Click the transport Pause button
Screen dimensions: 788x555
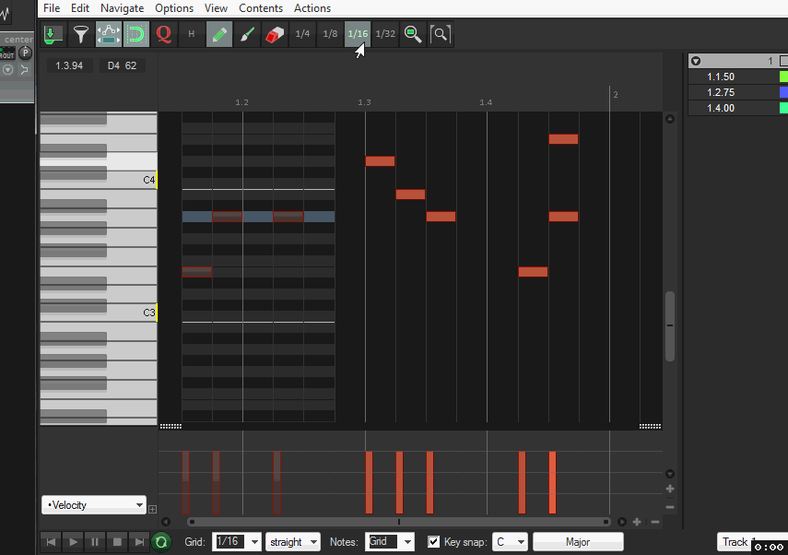point(95,542)
